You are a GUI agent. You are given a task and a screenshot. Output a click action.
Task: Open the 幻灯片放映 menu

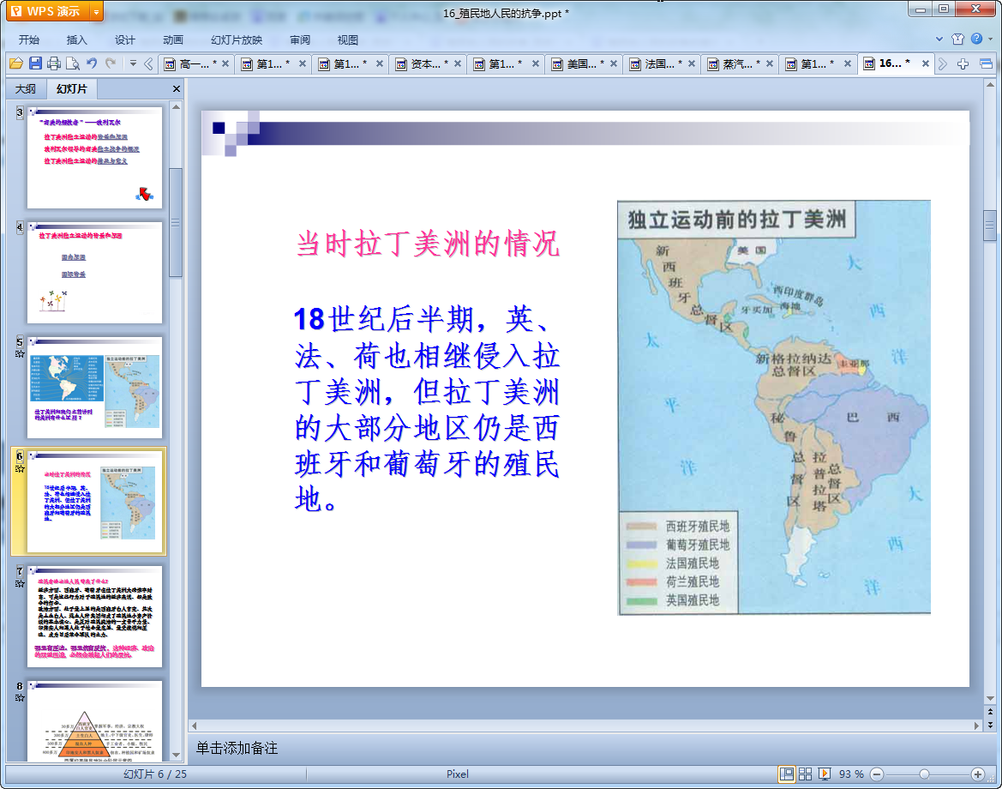[237, 39]
